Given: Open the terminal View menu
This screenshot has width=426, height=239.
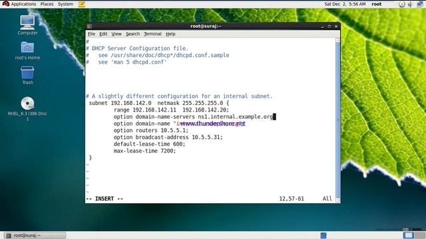Looking at the screenshot, I should tap(116, 34).
